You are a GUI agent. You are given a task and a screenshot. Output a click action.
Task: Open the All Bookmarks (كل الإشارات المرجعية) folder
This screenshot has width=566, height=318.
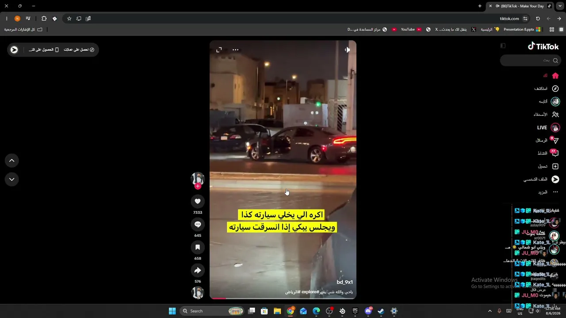pos(23,30)
